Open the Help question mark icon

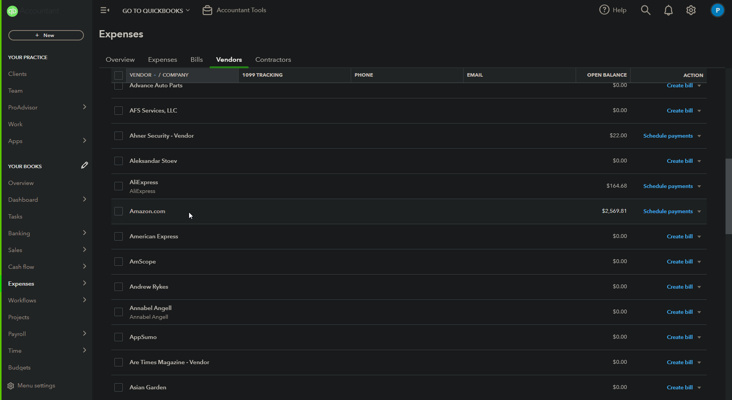[x=604, y=10]
